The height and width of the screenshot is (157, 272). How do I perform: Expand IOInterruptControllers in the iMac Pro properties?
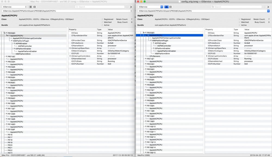tap(70, 56)
